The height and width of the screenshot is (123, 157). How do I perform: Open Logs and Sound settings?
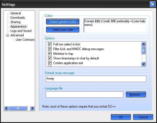coord(21,31)
